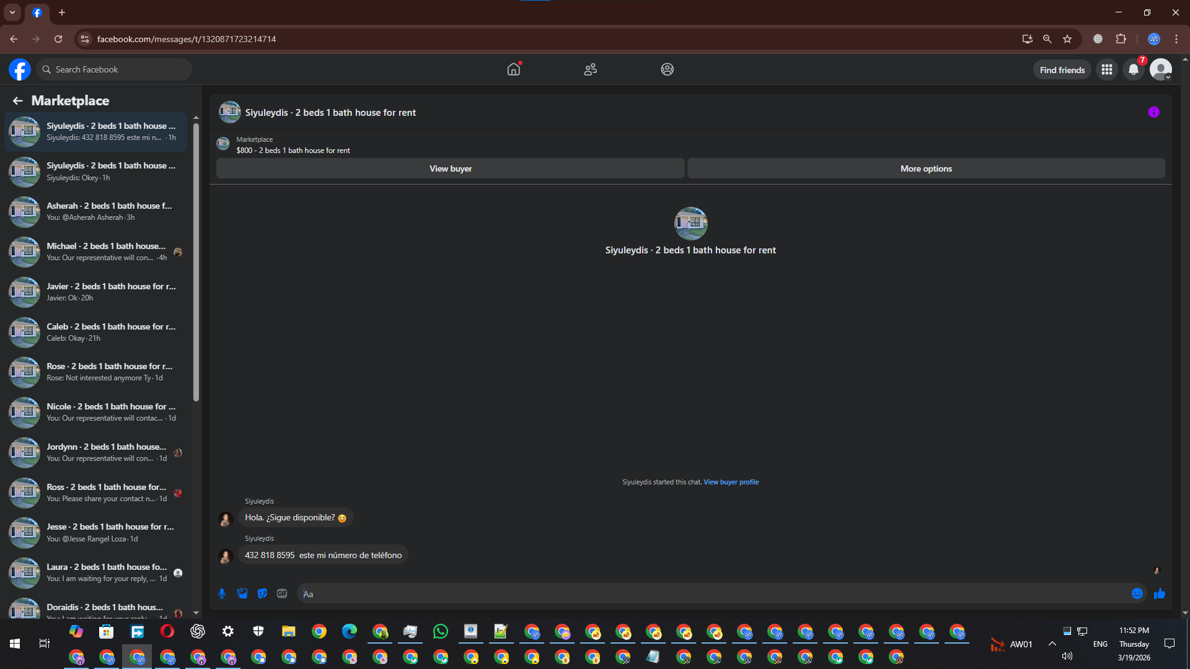Attach a file using photo icon
Screen dimensions: 1190x669
coord(242,593)
